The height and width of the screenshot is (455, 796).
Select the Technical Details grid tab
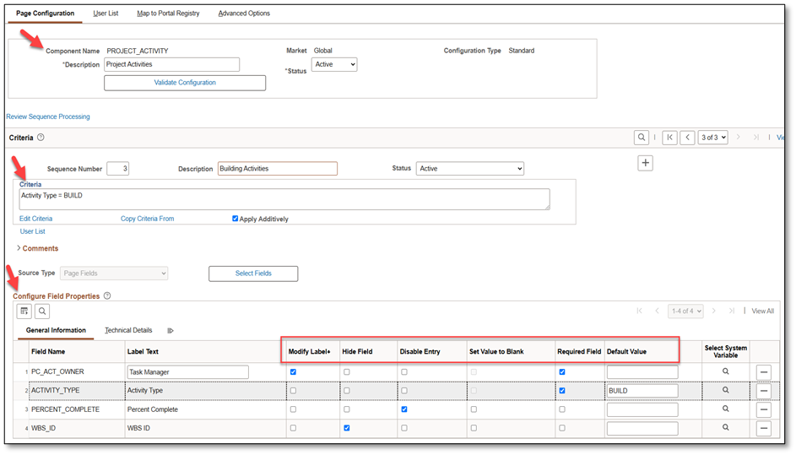(x=128, y=330)
